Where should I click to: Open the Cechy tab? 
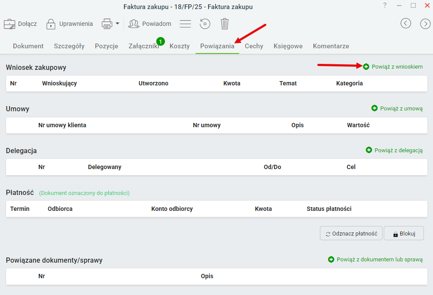[254, 46]
